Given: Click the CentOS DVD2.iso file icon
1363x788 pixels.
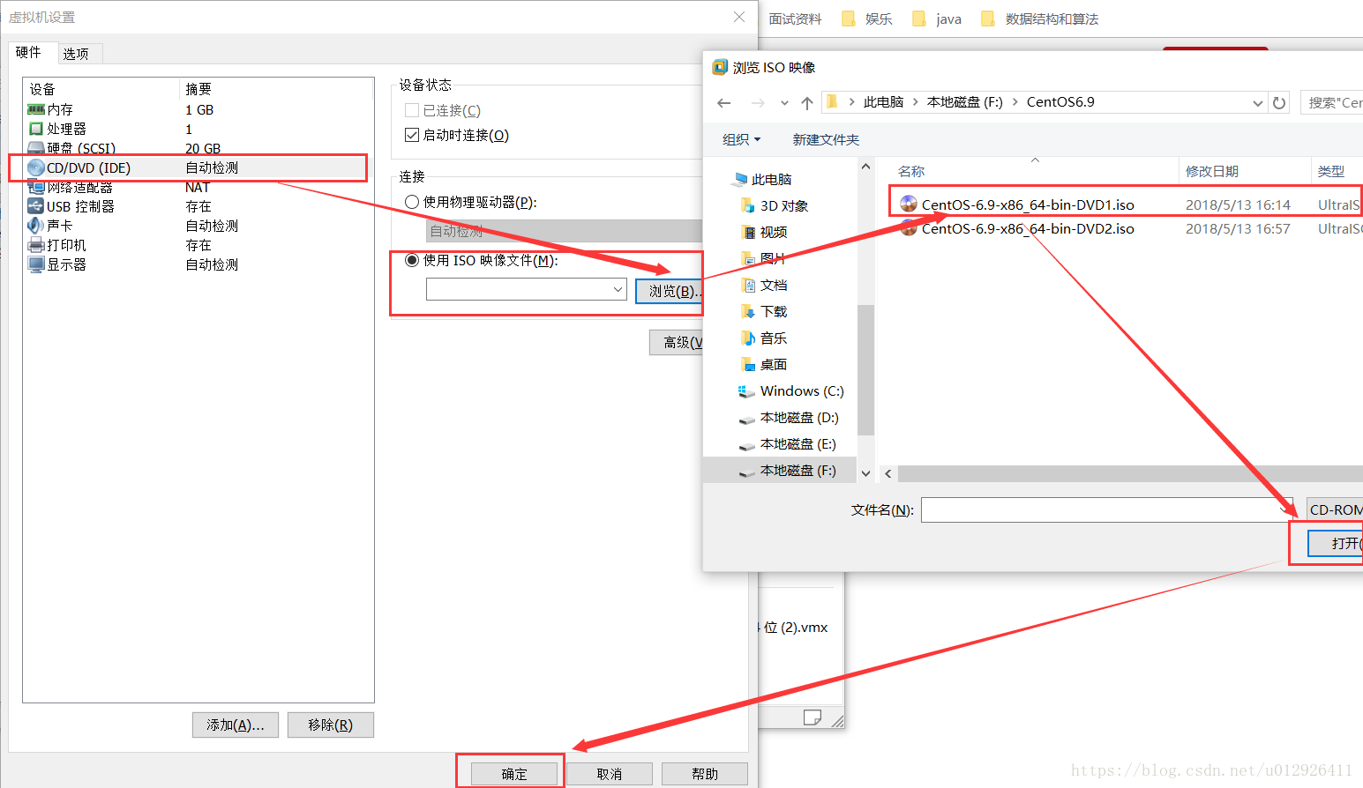Looking at the screenshot, I should click(x=909, y=228).
